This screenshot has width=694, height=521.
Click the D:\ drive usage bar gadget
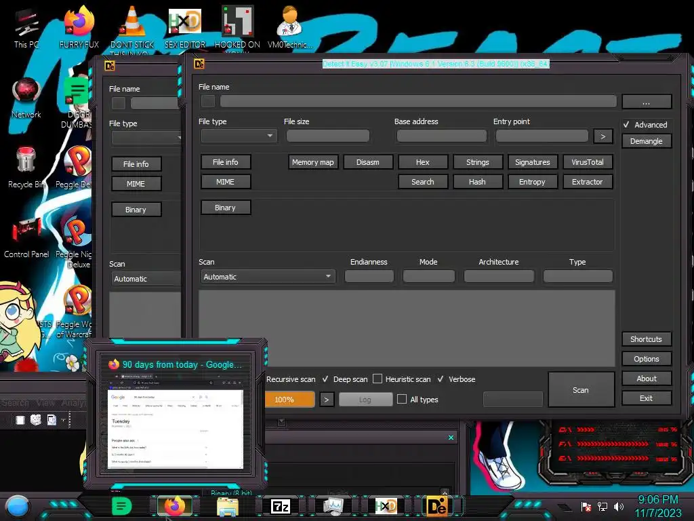tap(618, 429)
